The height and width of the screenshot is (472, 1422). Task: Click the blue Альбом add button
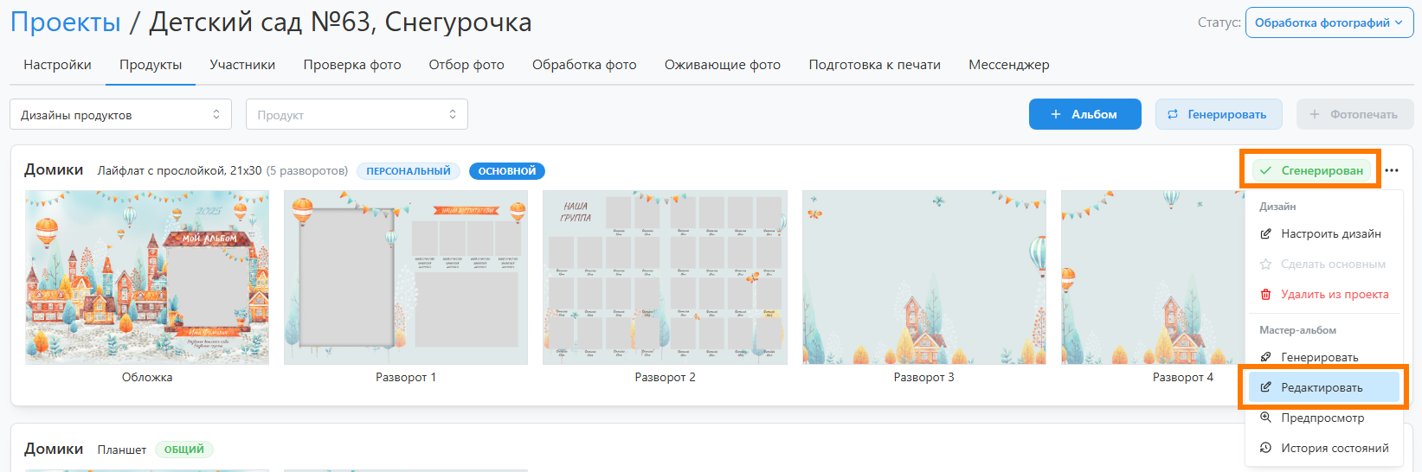click(x=1084, y=114)
